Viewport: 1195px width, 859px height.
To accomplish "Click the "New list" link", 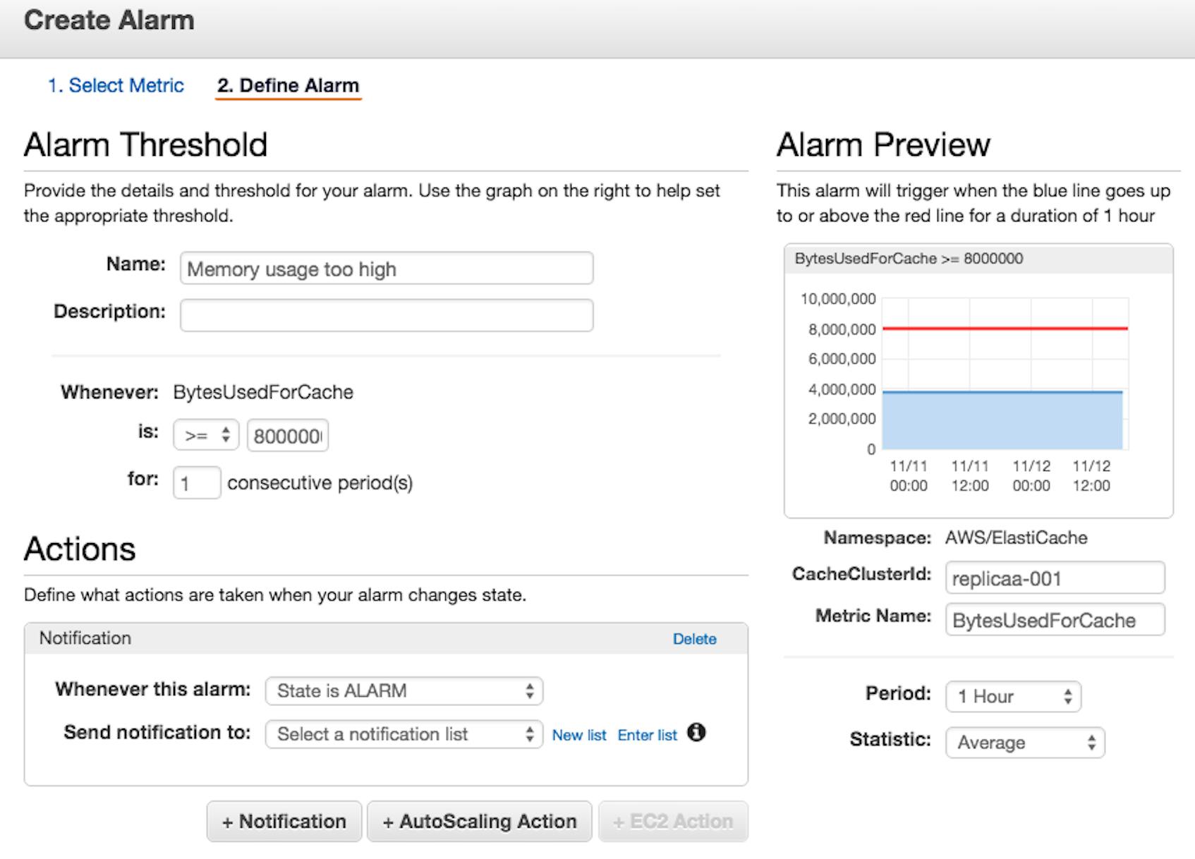I will click(579, 734).
